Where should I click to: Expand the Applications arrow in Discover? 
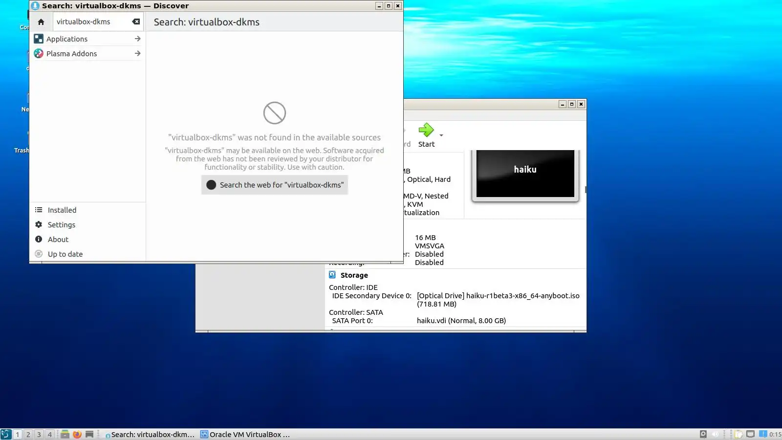(137, 39)
